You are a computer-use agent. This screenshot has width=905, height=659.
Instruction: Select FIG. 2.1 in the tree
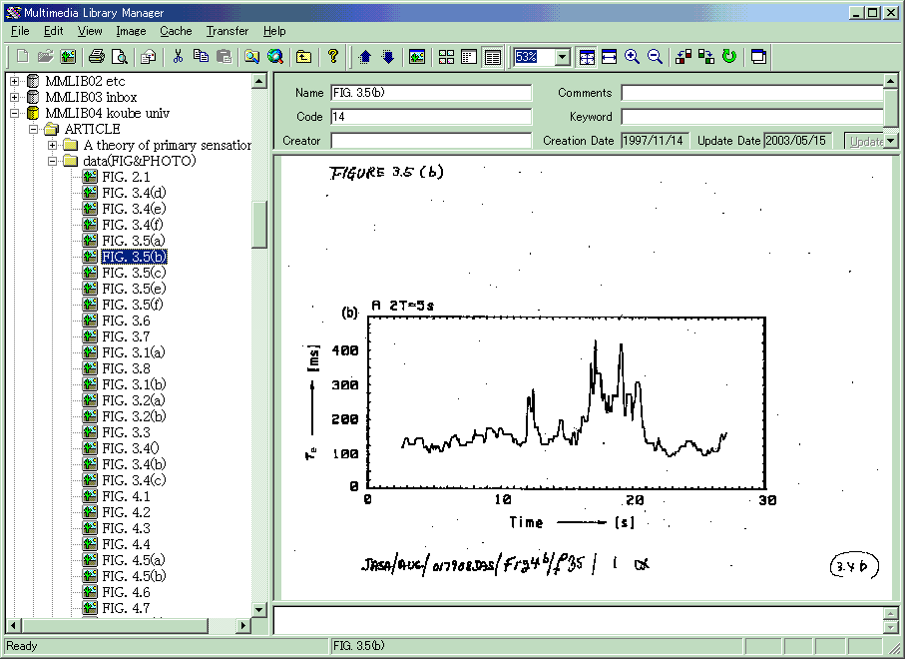click(x=126, y=177)
